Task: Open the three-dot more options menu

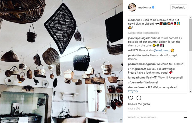Action: pos(186,117)
